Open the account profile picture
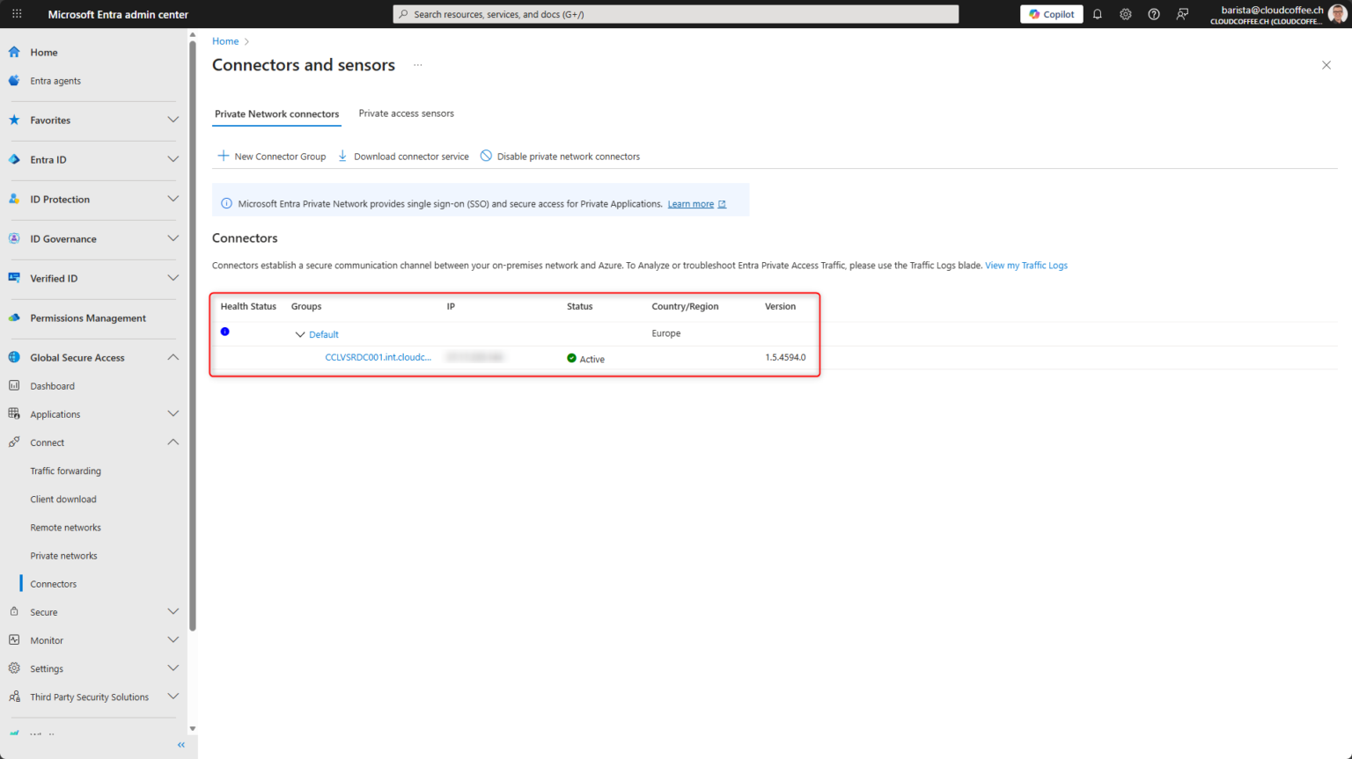The width and height of the screenshot is (1352, 759). click(x=1337, y=14)
